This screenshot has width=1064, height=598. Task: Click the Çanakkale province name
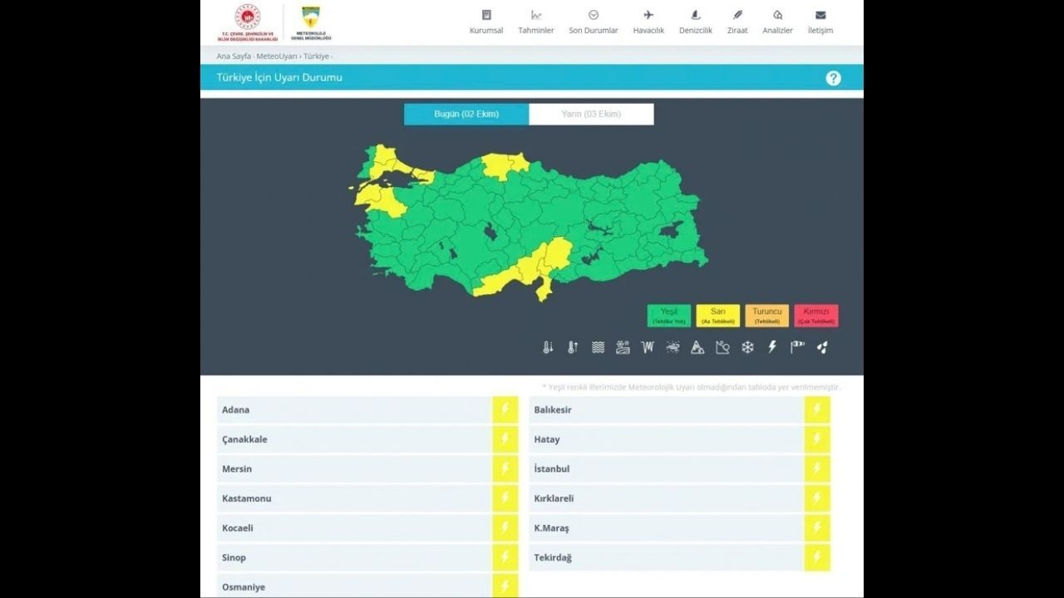tap(245, 439)
